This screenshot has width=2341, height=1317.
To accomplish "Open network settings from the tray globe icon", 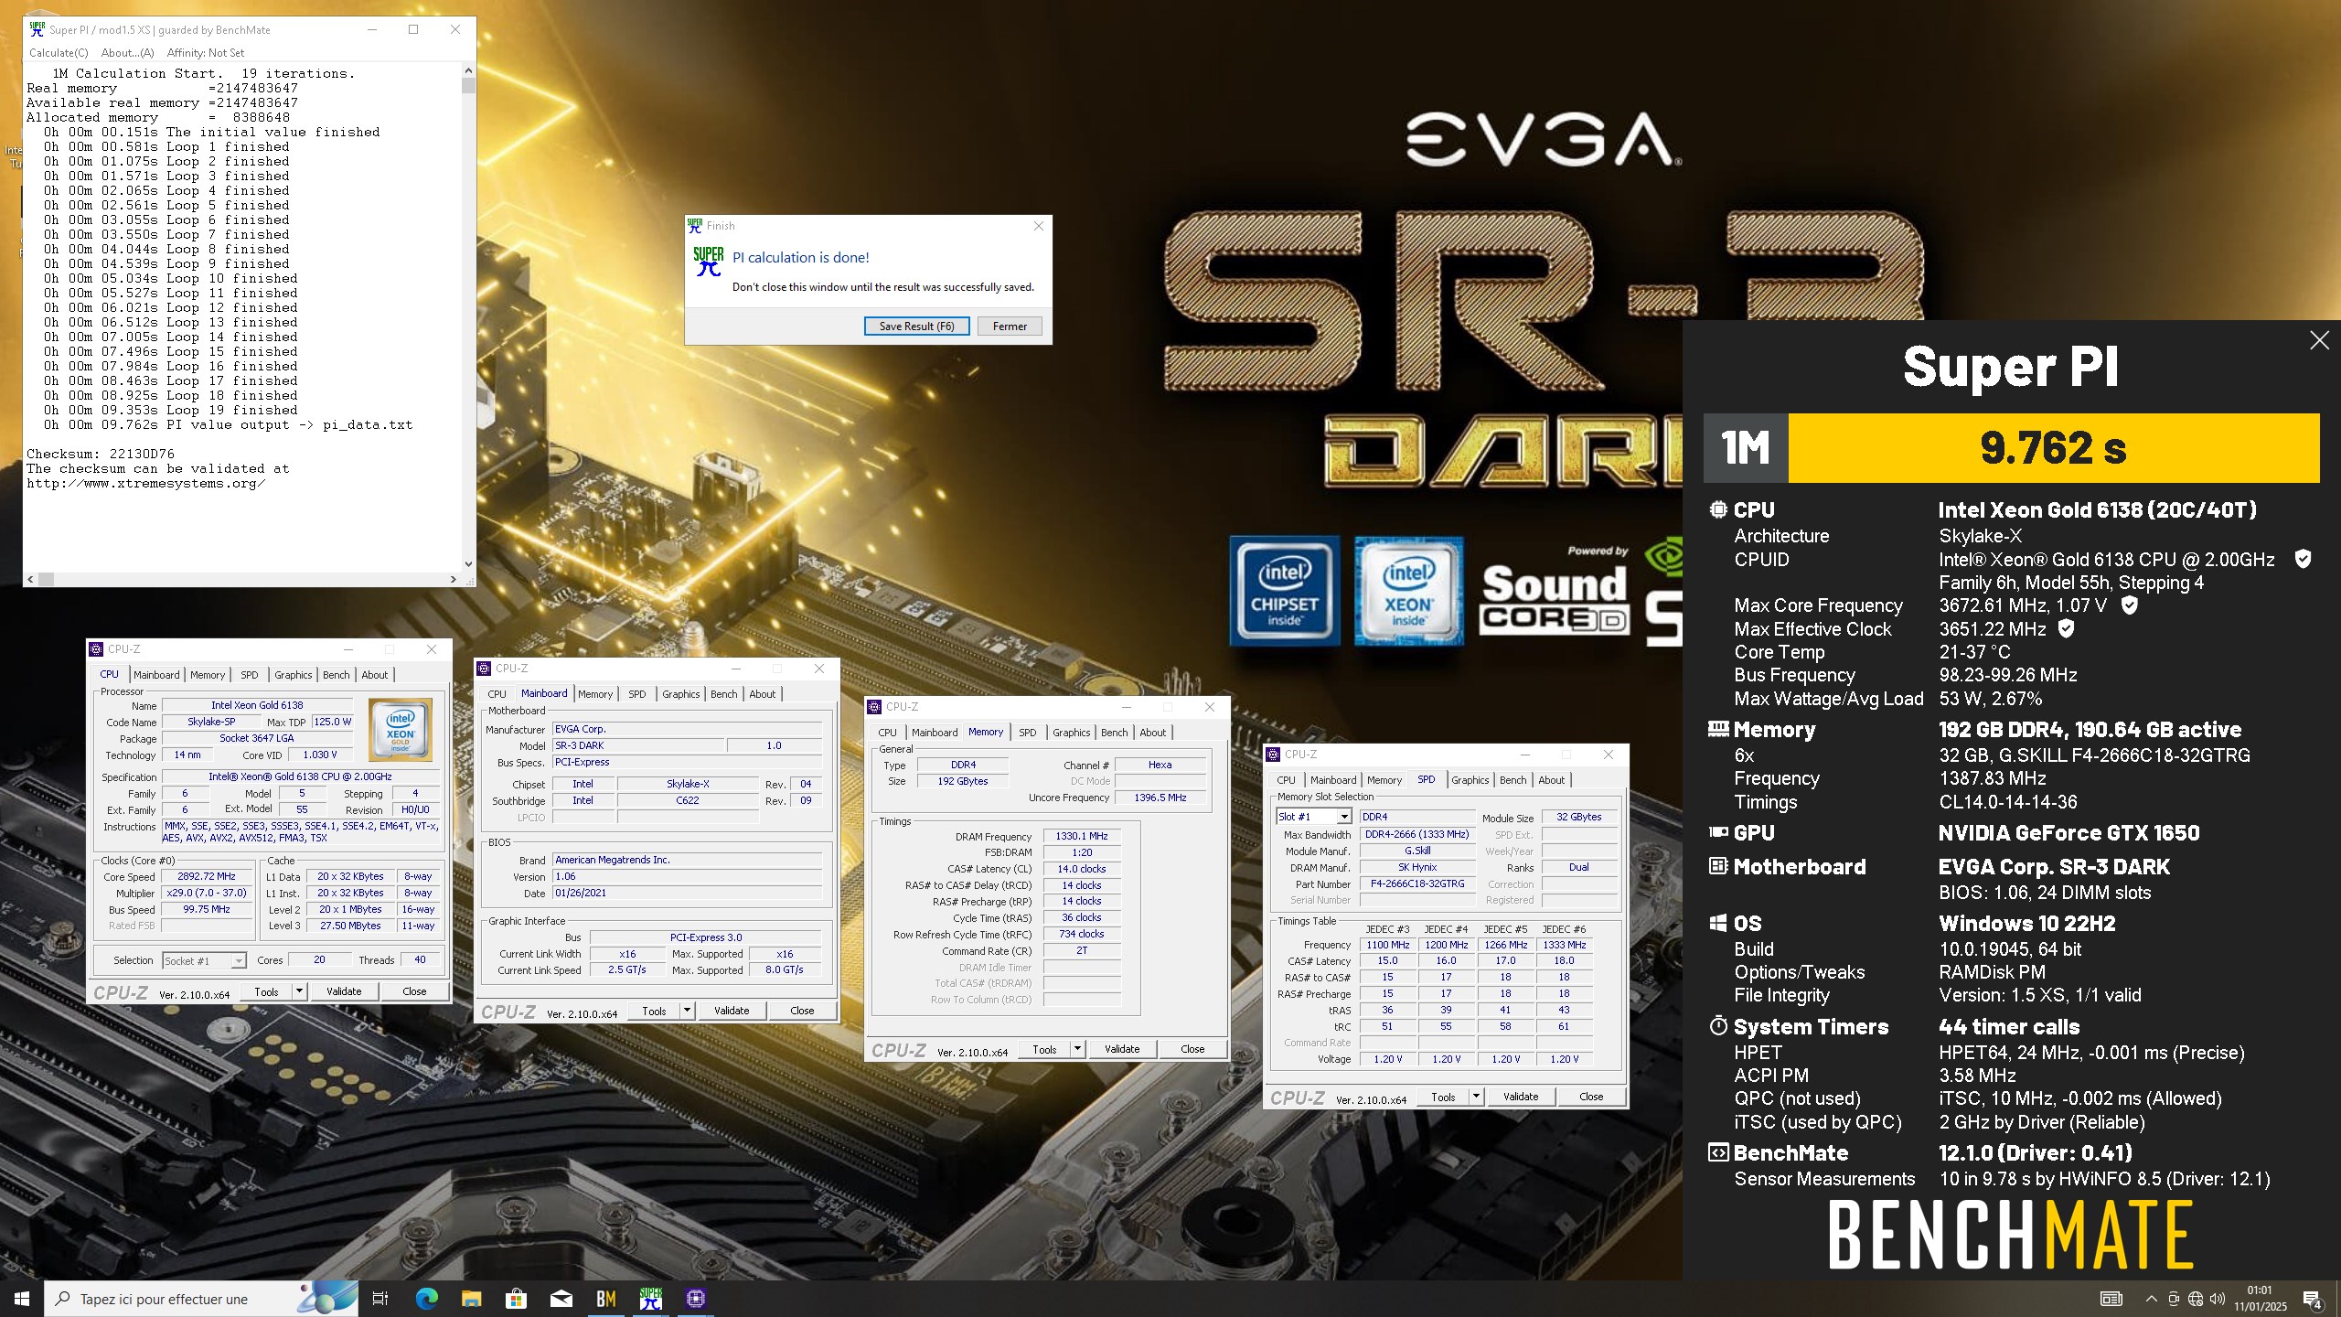I will tap(2196, 1299).
